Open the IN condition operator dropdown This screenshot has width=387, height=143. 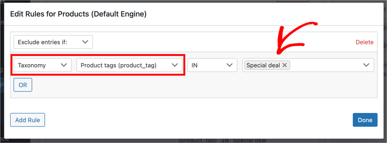212,65
